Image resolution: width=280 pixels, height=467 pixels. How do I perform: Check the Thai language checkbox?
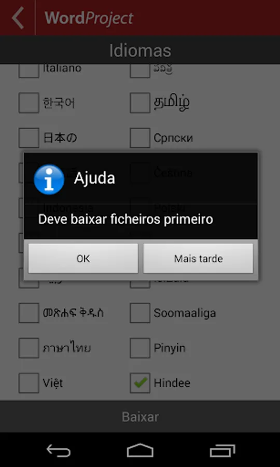pos(29,348)
